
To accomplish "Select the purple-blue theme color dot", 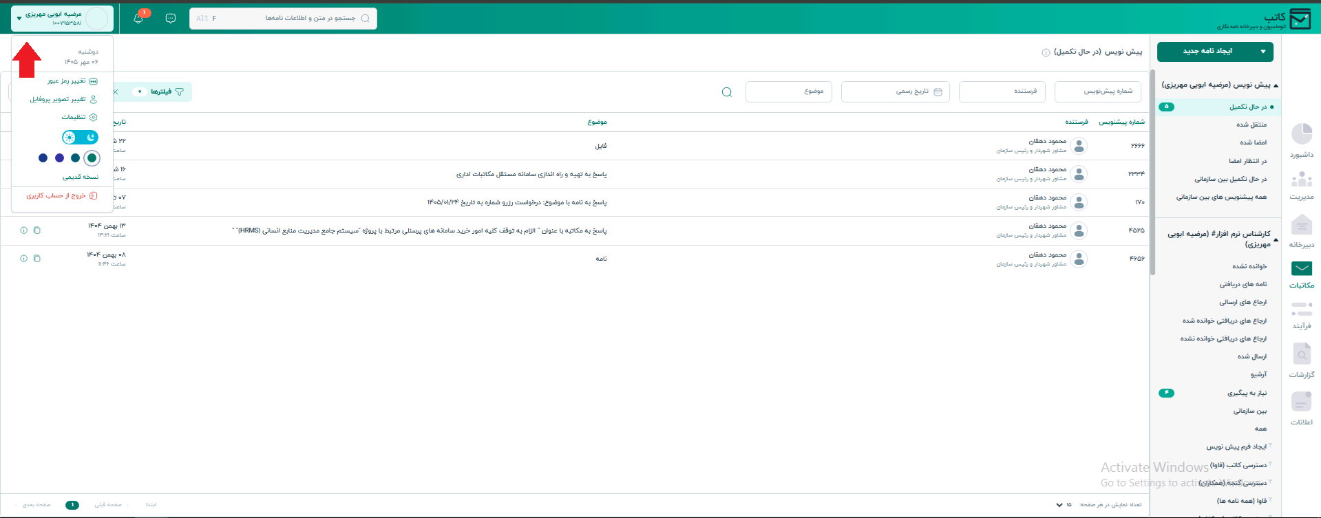I will click(59, 158).
